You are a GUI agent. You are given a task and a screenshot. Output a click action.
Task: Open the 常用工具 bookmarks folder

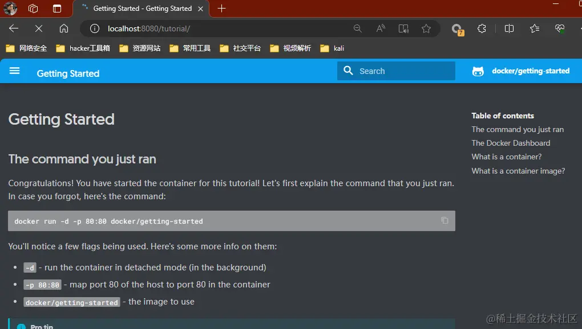[x=190, y=48]
